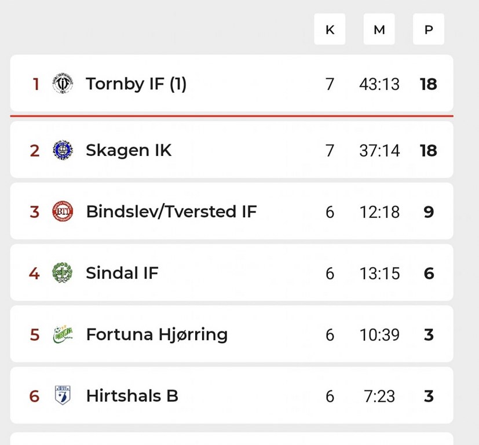
Task: Click the Tornby IF club logo
Action: [x=62, y=84]
